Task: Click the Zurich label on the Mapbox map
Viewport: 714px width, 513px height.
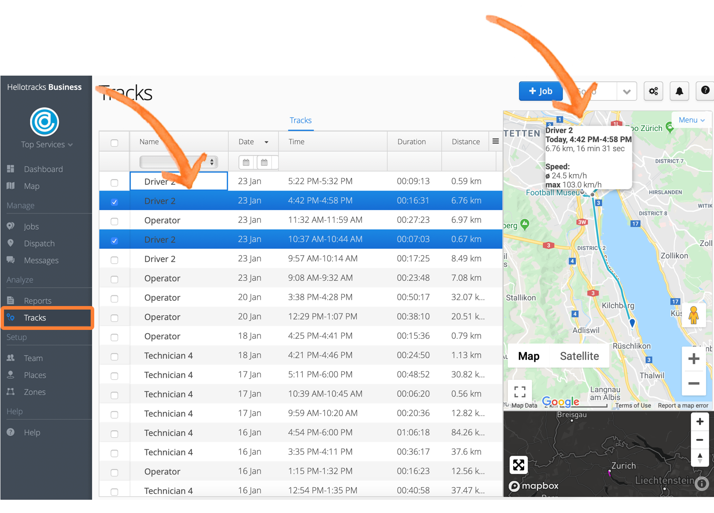Action: pyautogui.click(x=623, y=466)
